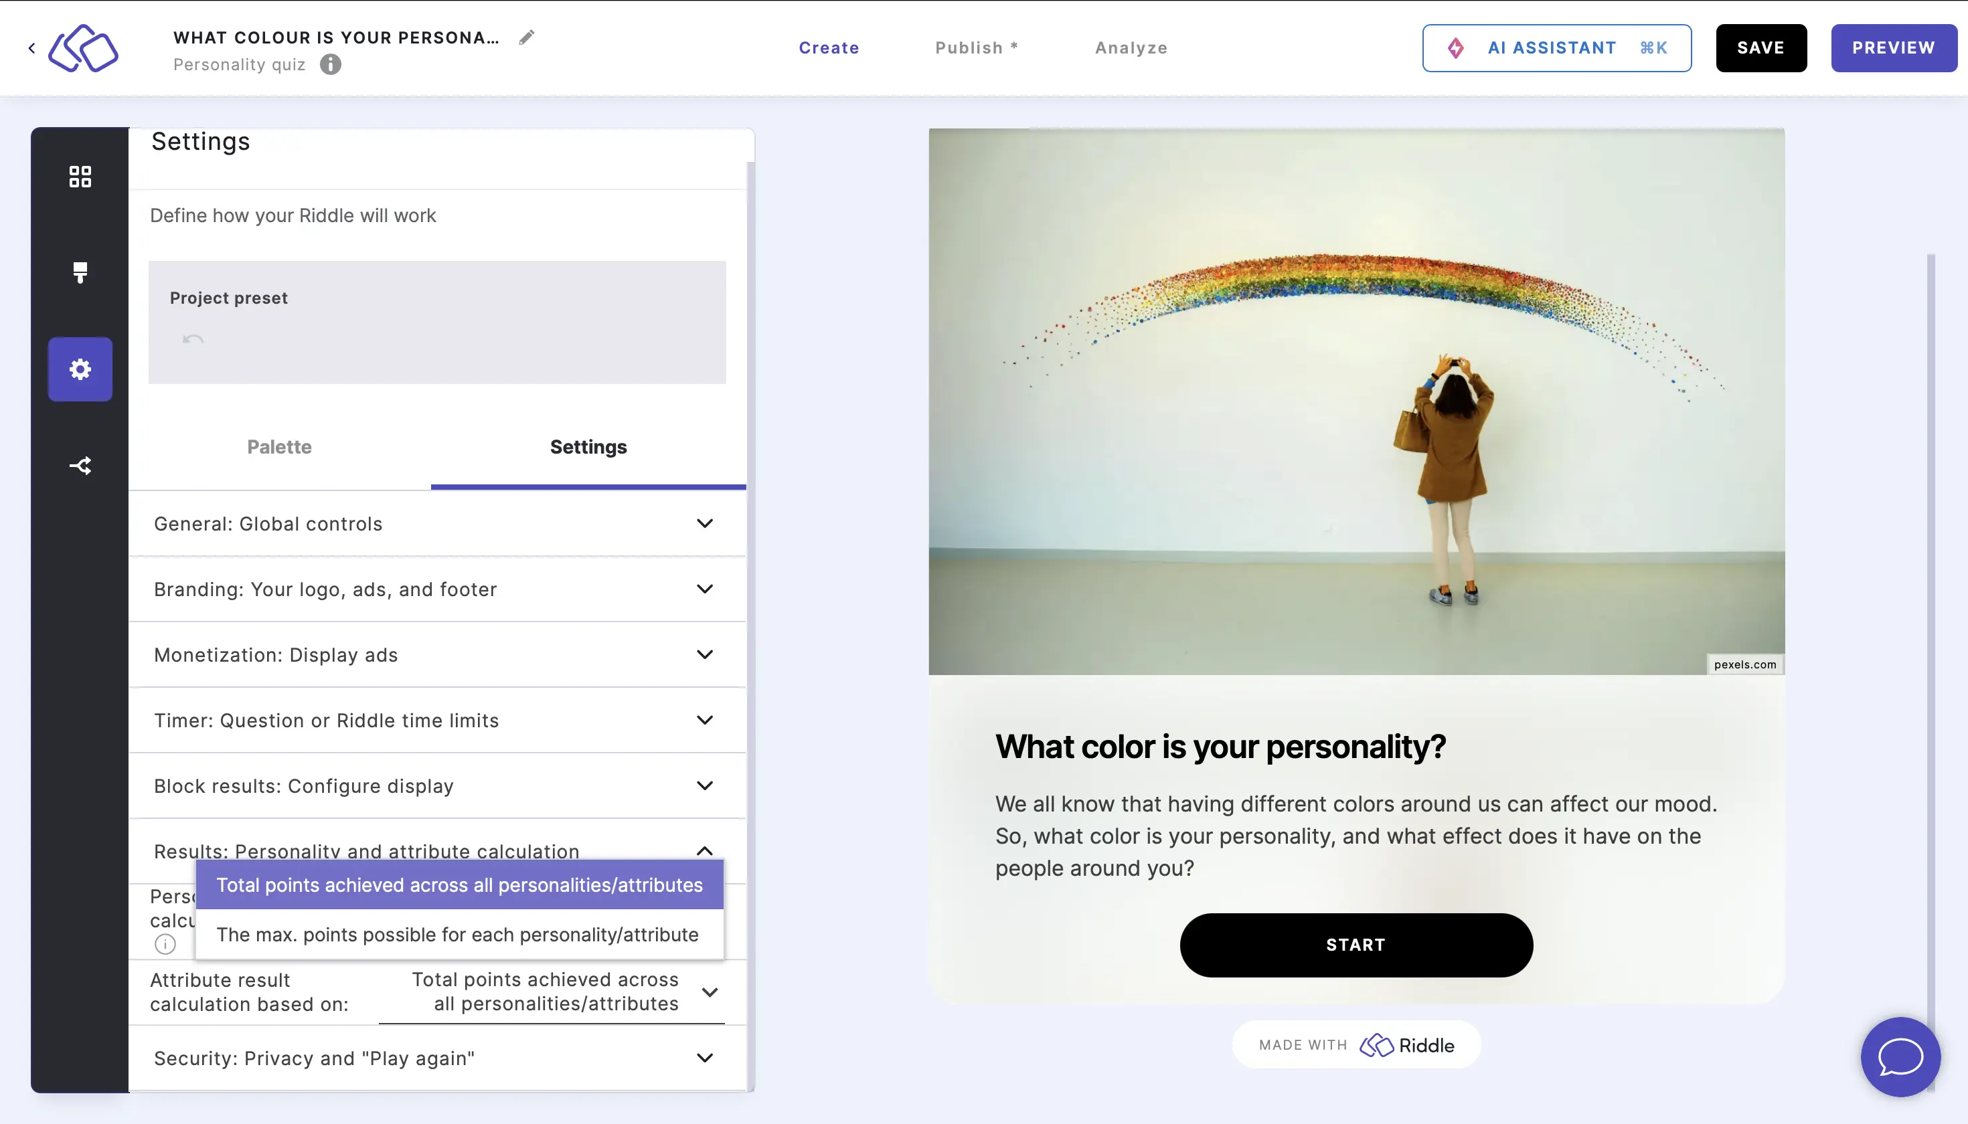Select Total points across all personalities option

[x=460, y=884]
